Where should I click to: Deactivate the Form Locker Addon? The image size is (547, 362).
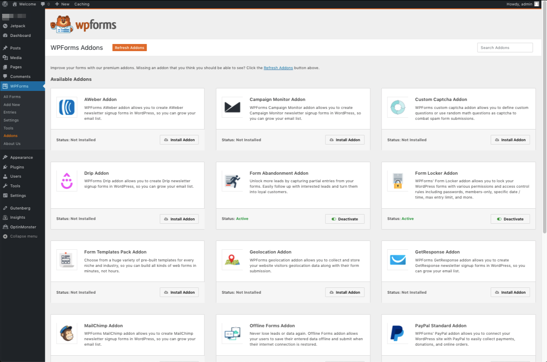pos(510,219)
